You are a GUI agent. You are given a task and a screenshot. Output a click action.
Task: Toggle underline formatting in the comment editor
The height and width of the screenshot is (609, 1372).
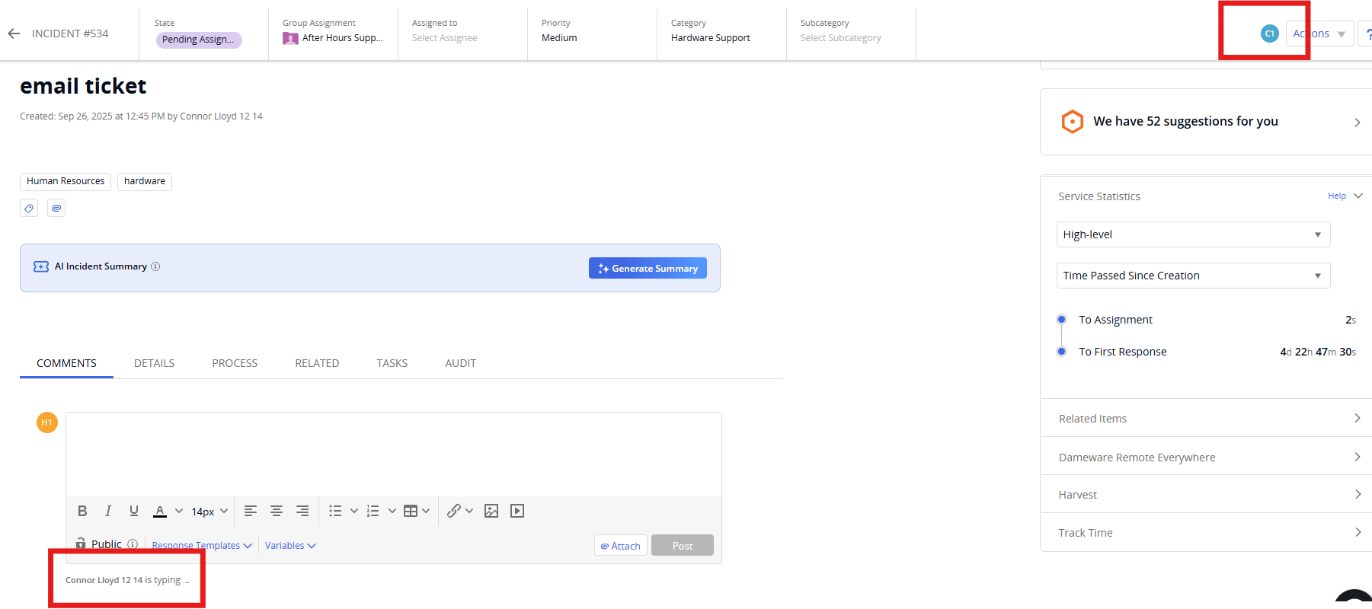click(x=134, y=511)
